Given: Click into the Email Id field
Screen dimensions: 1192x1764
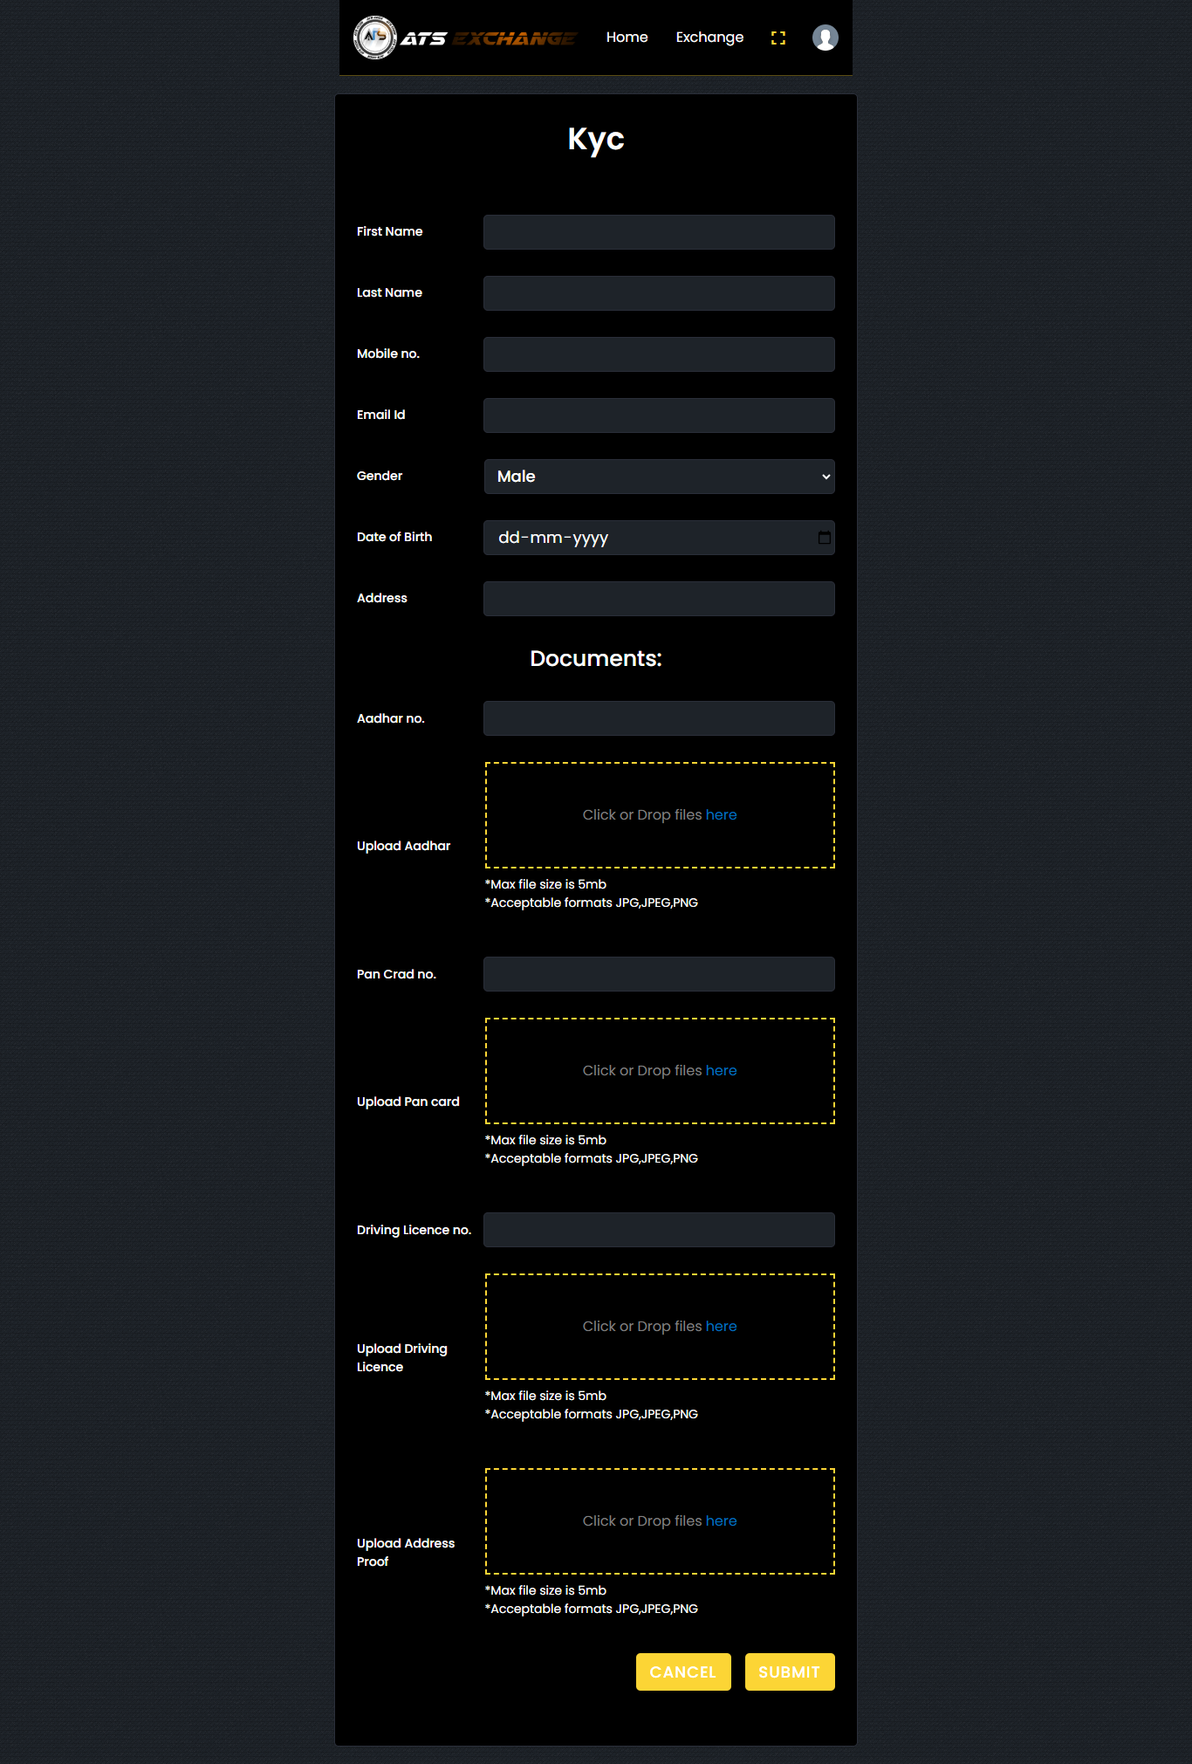Looking at the screenshot, I should coord(659,415).
